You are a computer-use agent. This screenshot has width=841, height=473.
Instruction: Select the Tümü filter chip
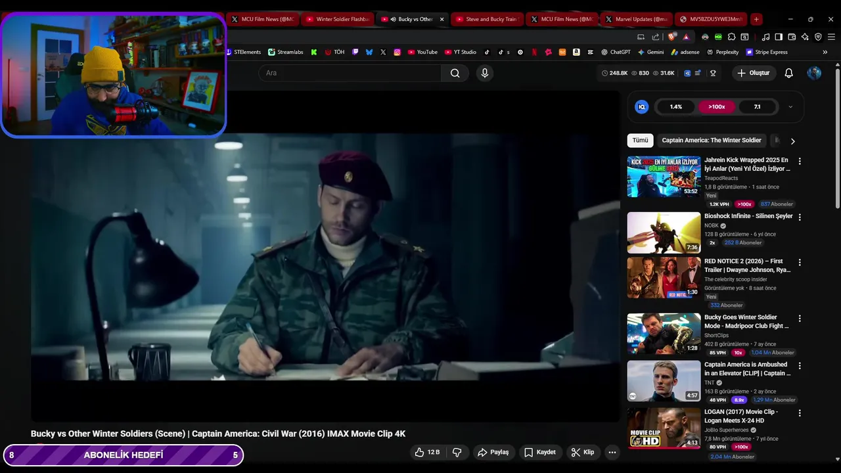(x=640, y=140)
